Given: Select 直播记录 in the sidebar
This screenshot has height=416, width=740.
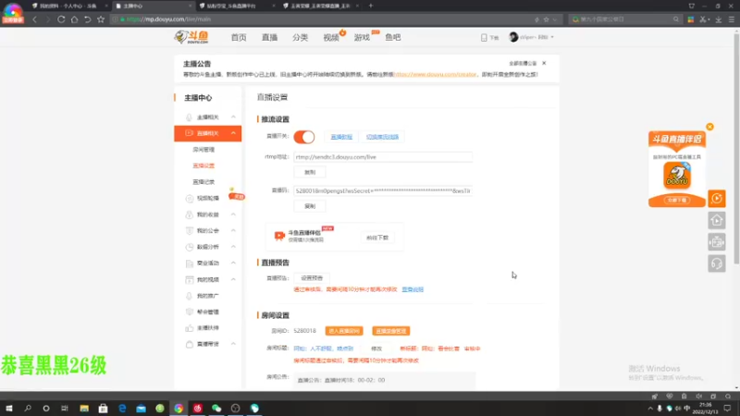Looking at the screenshot, I should pyautogui.click(x=203, y=182).
